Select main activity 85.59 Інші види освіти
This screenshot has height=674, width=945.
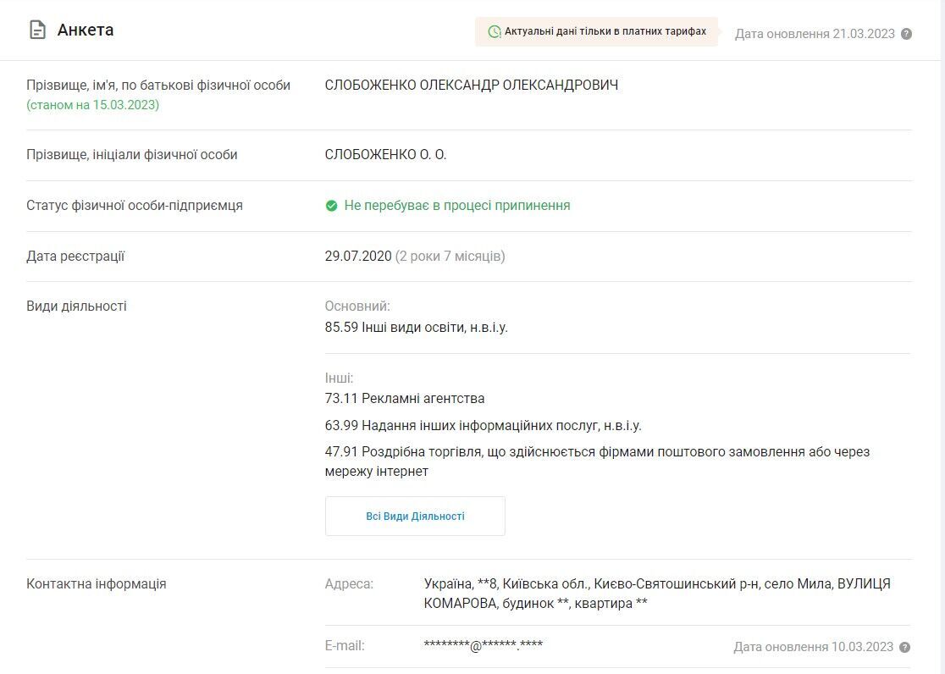pos(416,327)
